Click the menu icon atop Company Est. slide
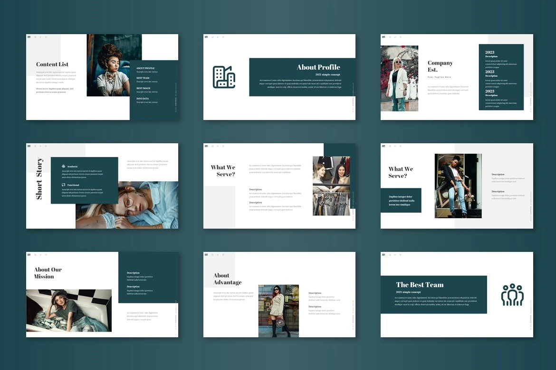This screenshot has height=370, width=556. (383, 37)
